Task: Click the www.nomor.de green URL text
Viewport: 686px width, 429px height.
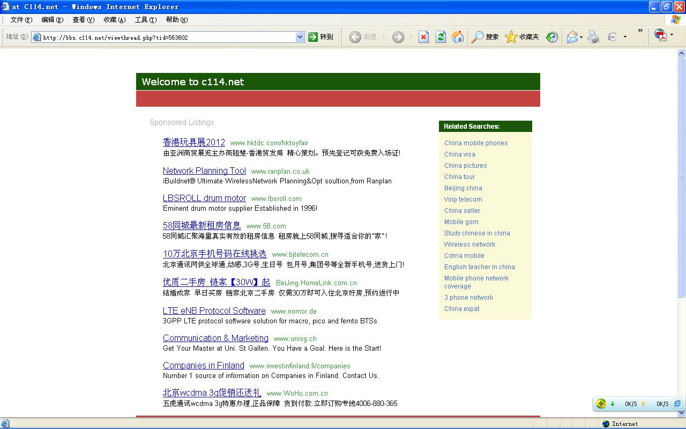Action: pos(294,311)
